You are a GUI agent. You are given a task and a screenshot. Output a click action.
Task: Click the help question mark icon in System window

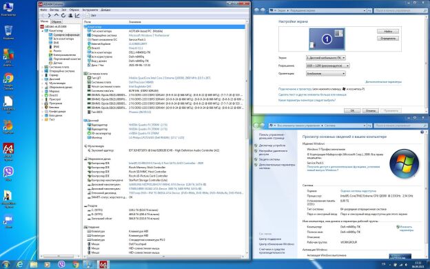(422, 132)
